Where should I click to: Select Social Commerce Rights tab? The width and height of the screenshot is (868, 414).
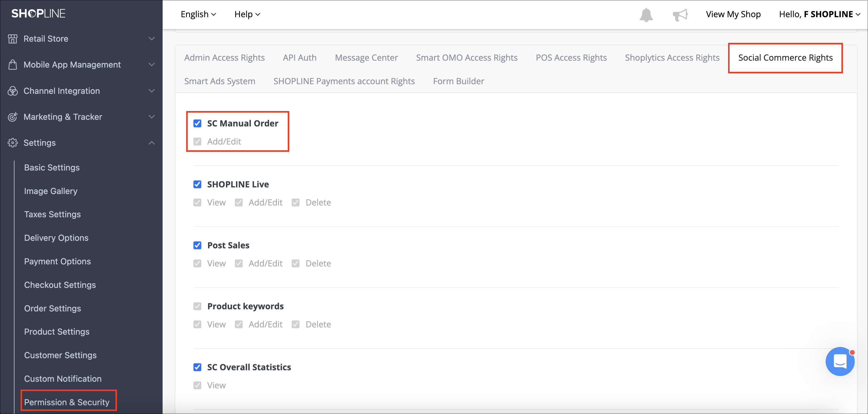pyautogui.click(x=785, y=58)
